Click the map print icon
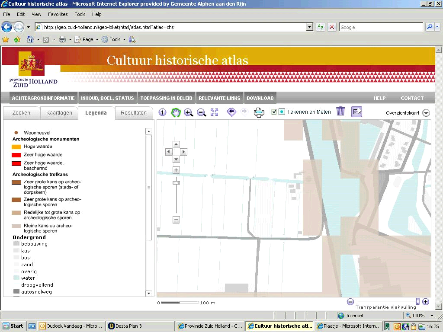This screenshot has height=332, width=443. coord(259,112)
